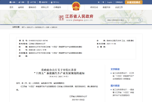Switch to simplified Chinese 简
Image resolution: width=152 pixels, height=102 pixels.
[x=99, y=2]
